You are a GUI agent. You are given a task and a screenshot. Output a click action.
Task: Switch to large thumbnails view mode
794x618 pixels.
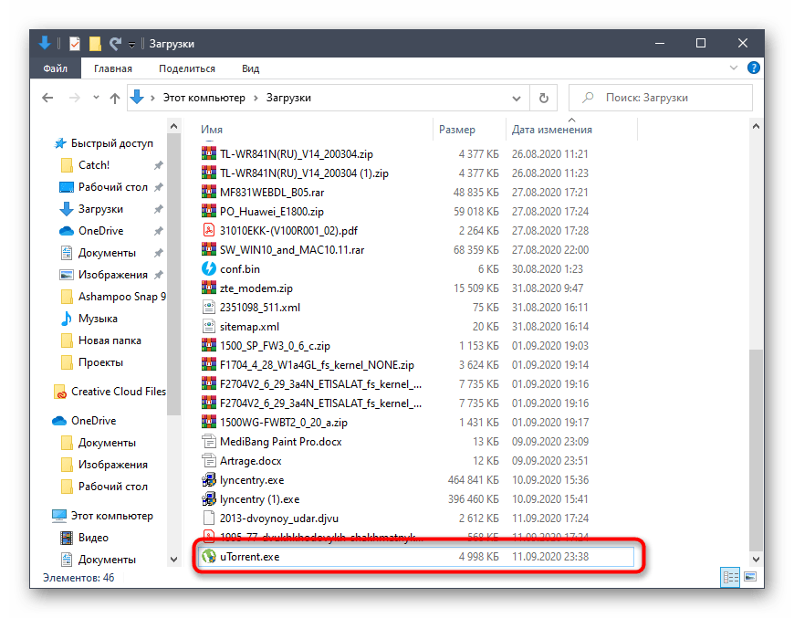tap(750, 577)
